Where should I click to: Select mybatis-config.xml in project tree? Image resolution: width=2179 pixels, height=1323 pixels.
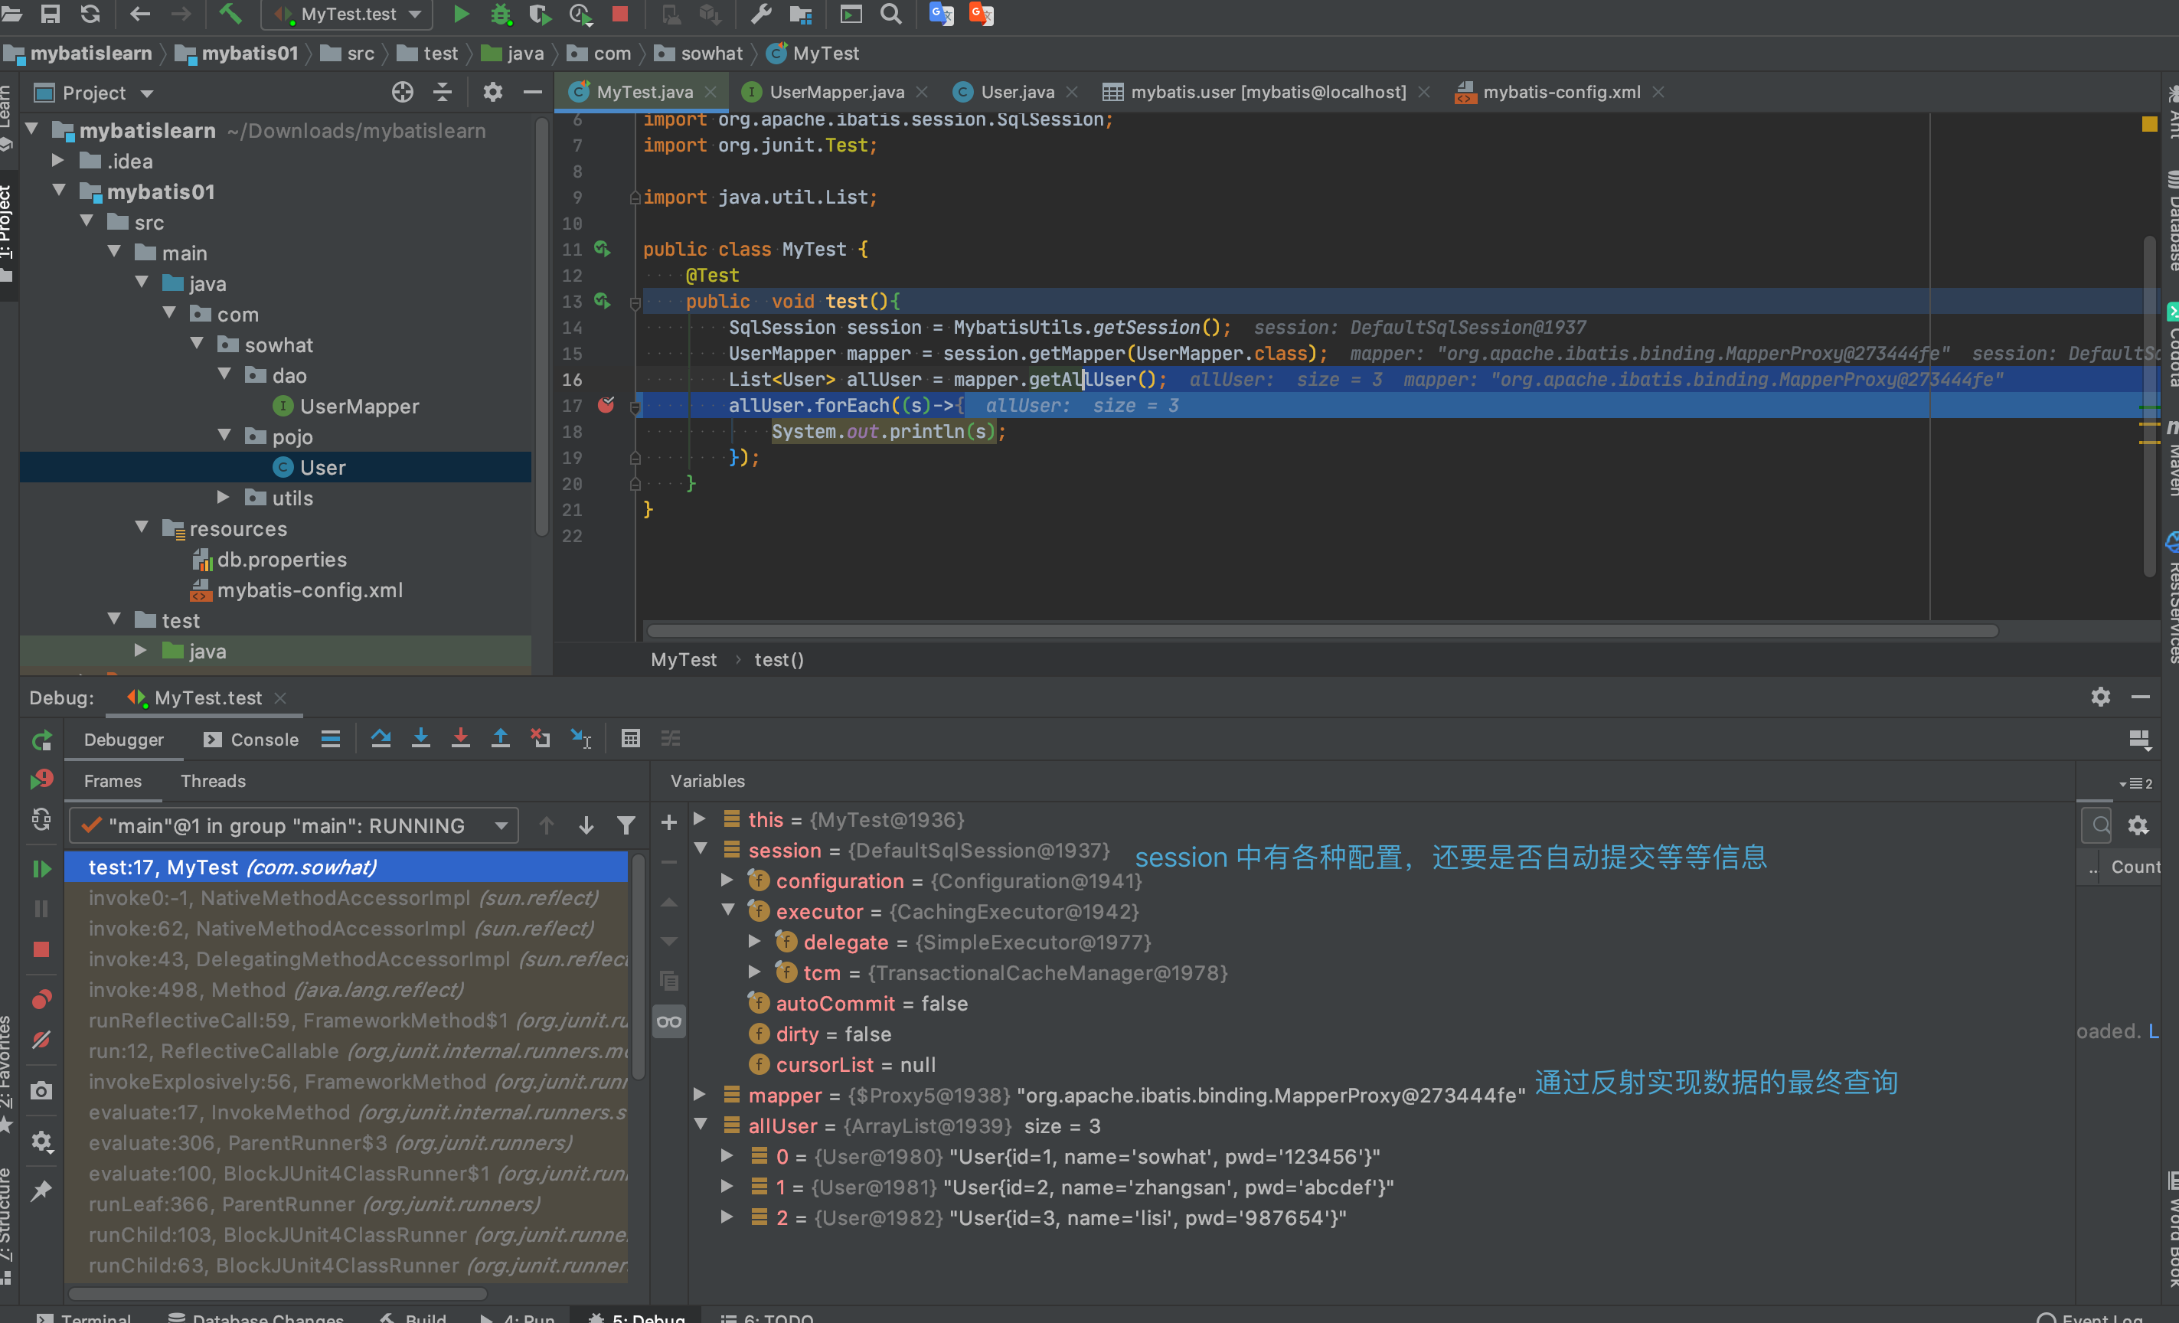point(309,590)
